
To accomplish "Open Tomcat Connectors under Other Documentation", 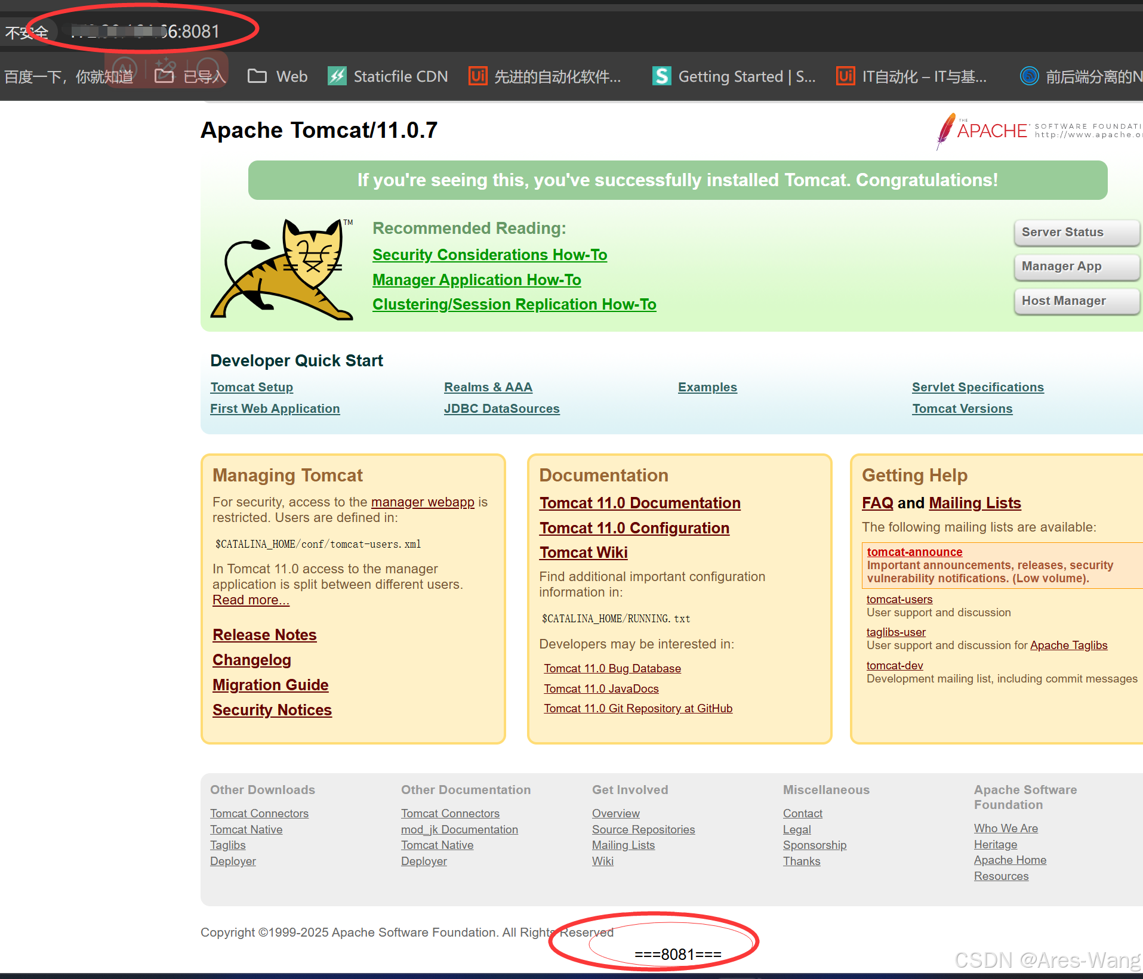I will pyautogui.click(x=450, y=814).
